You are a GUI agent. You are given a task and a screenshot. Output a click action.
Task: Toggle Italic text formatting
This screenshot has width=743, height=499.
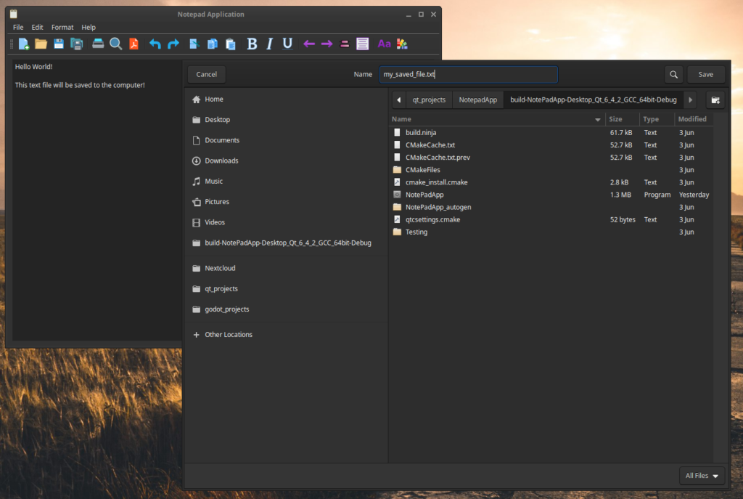coord(269,44)
